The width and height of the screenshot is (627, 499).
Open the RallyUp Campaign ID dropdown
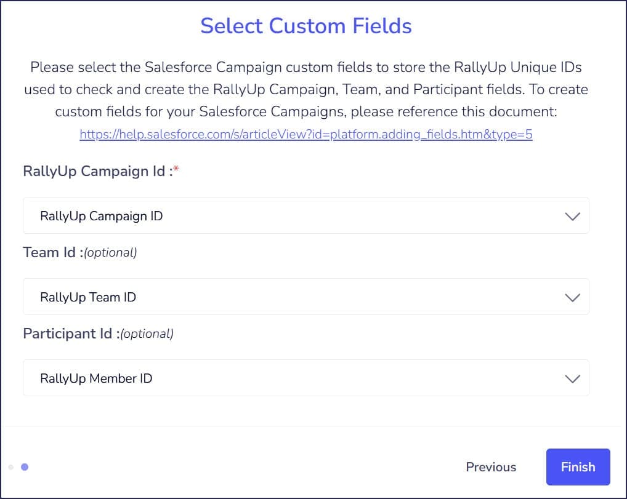(x=305, y=216)
